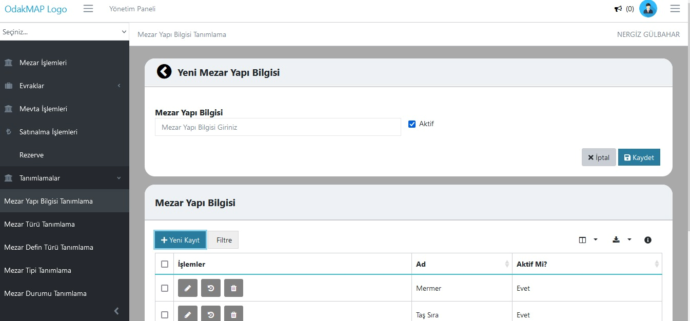The width and height of the screenshot is (690, 321).
Task: Open the Seçiniz dropdown
Action: click(64, 32)
